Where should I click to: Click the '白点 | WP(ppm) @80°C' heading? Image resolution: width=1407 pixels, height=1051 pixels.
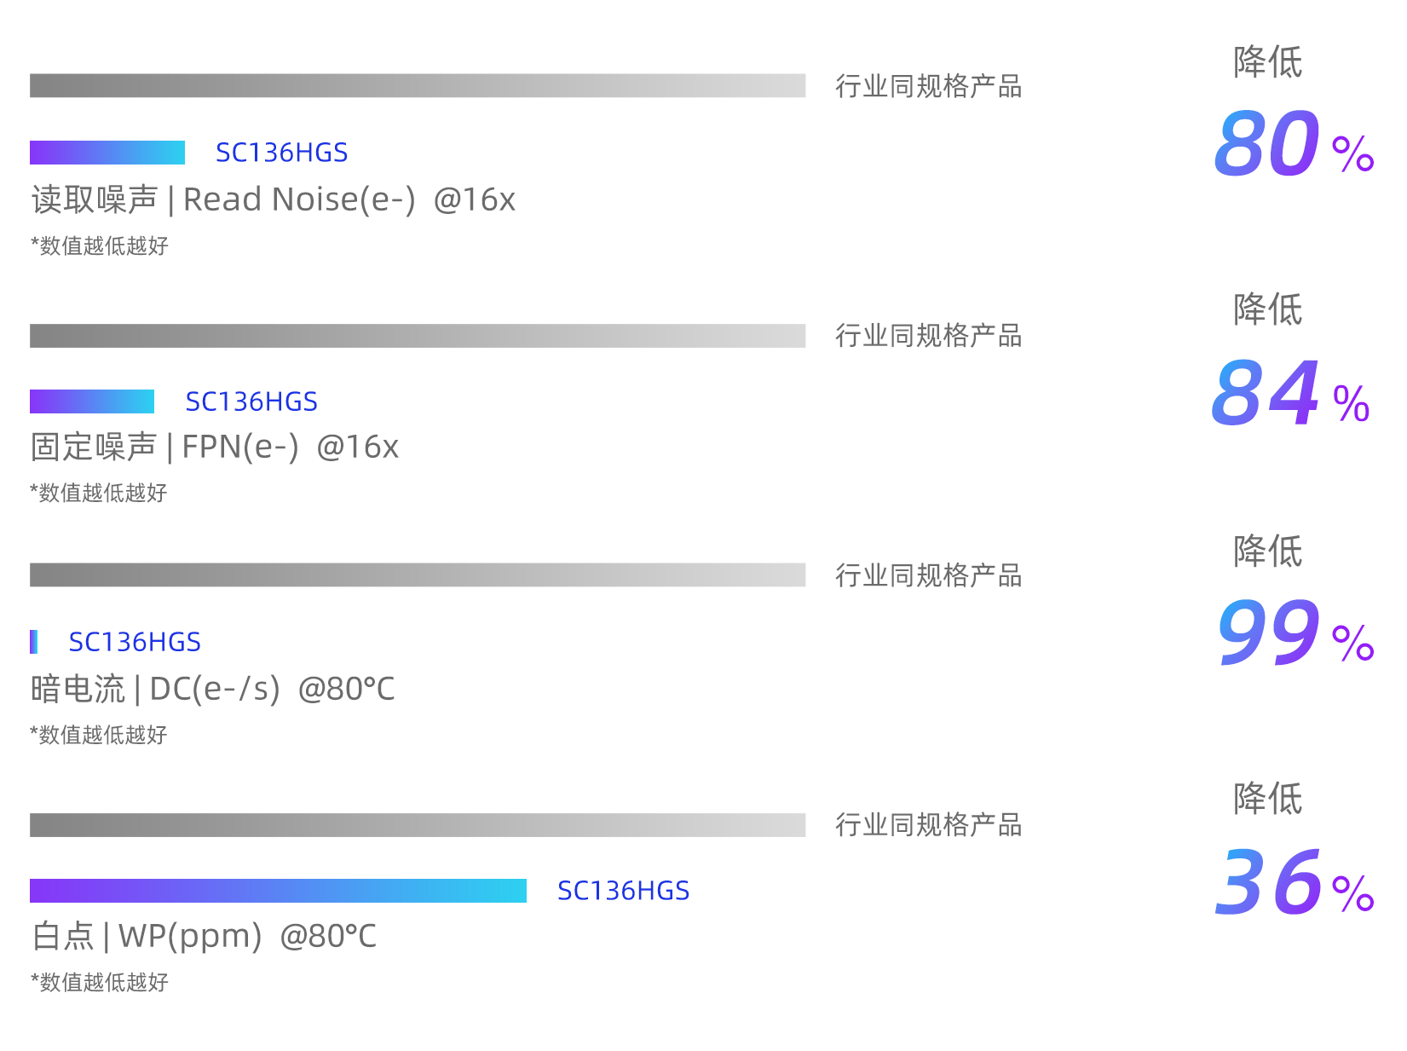[204, 936]
